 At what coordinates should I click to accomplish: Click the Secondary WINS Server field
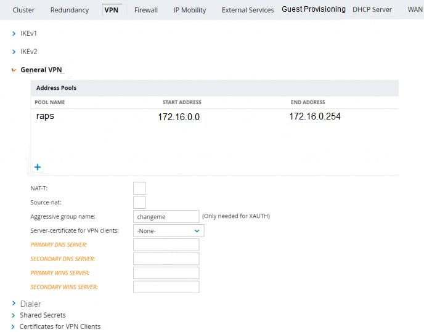[x=166, y=287]
